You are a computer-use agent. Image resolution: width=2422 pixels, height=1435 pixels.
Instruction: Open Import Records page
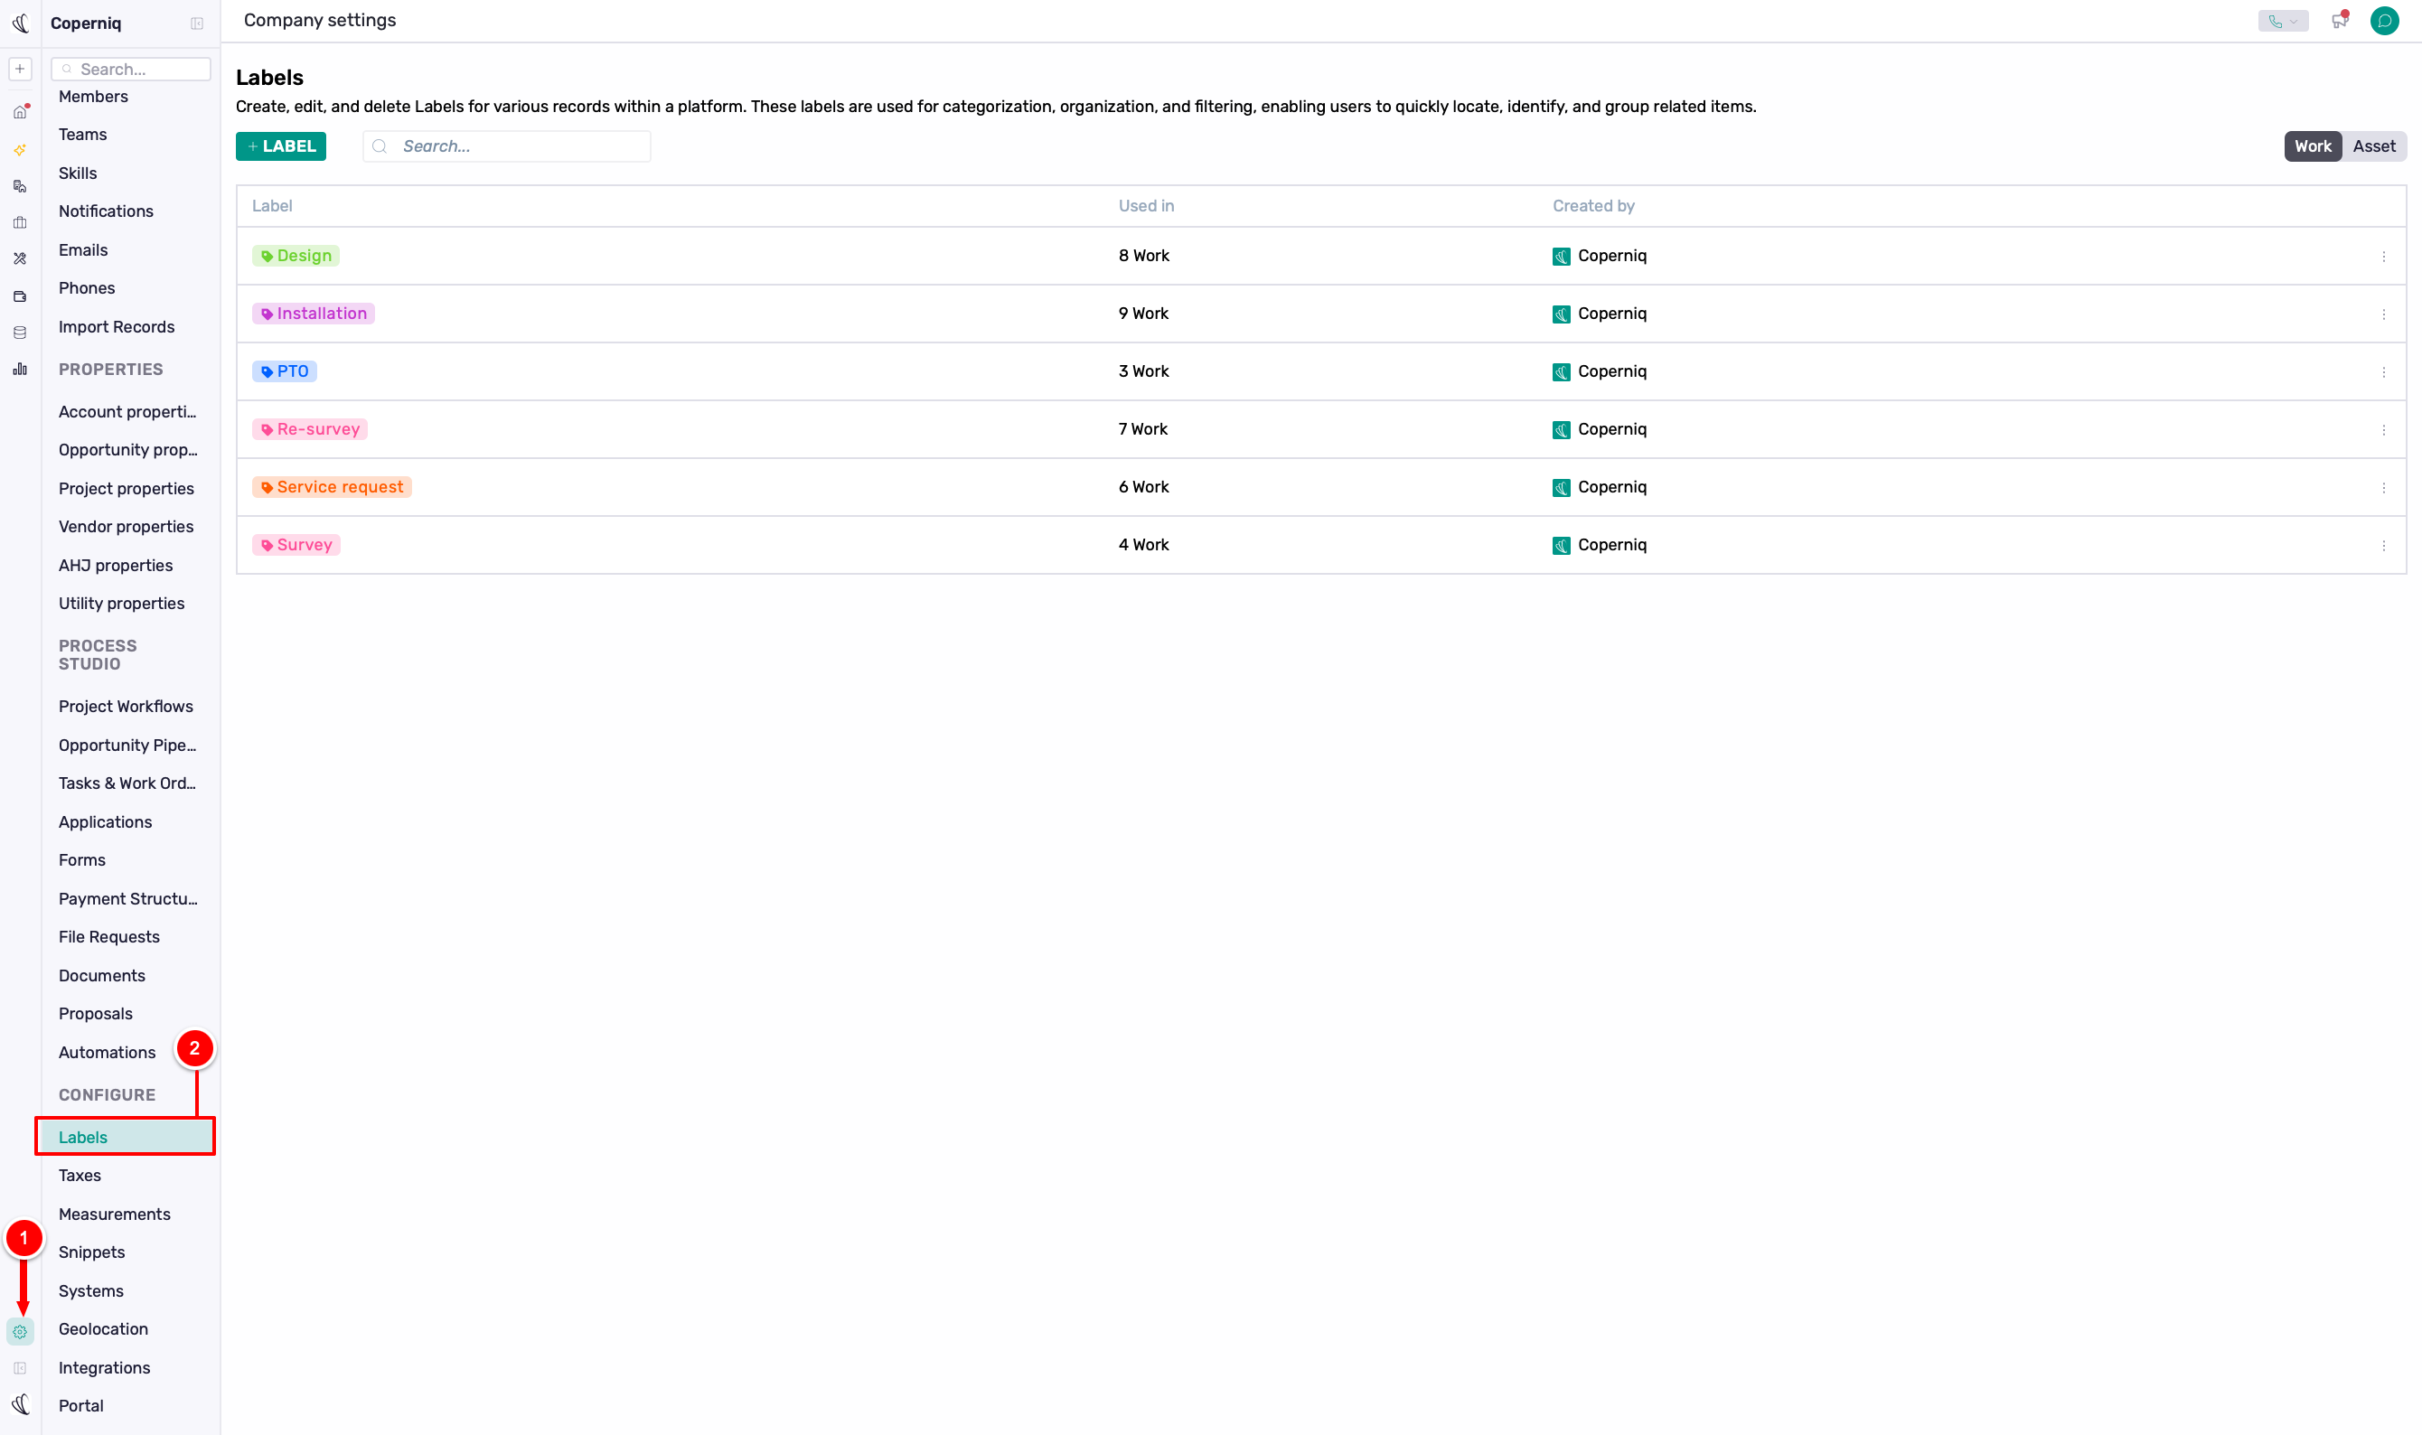click(x=117, y=327)
